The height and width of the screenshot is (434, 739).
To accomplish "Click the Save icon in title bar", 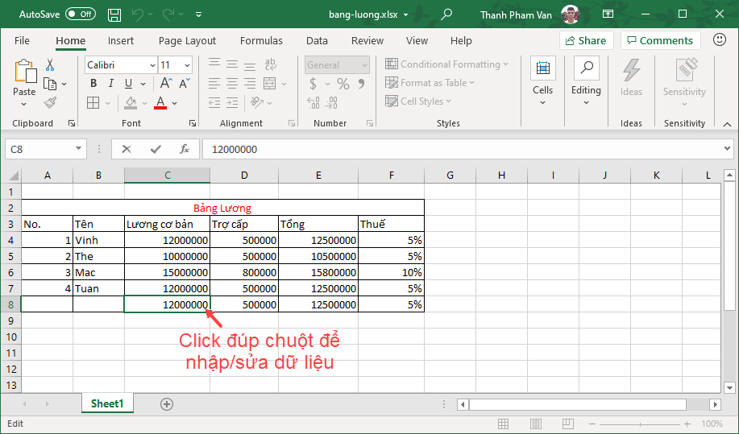I will [x=114, y=14].
